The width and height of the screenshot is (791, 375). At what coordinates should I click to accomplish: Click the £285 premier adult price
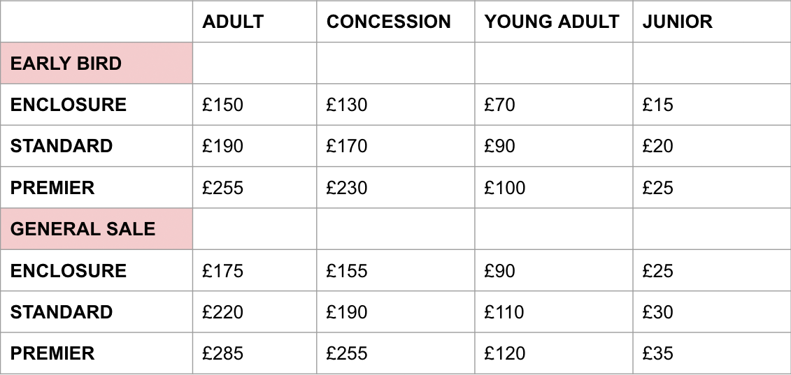255,353
